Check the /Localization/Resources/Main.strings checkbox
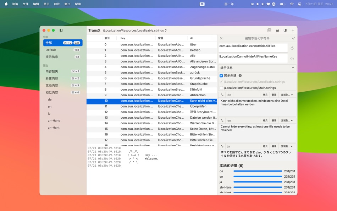The width and height of the screenshot is (337, 211). [221, 88]
